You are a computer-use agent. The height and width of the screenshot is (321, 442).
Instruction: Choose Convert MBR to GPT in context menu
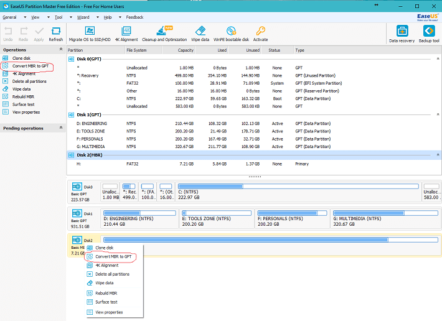pos(113,257)
